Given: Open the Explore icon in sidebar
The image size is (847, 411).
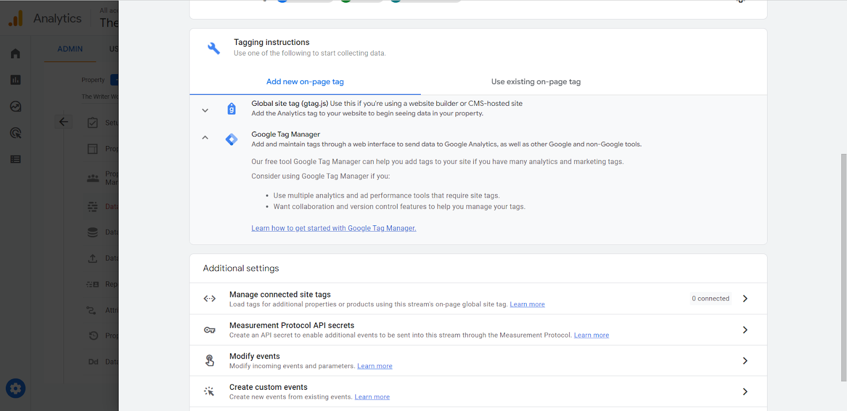Looking at the screenshot, I should [15, 106].
